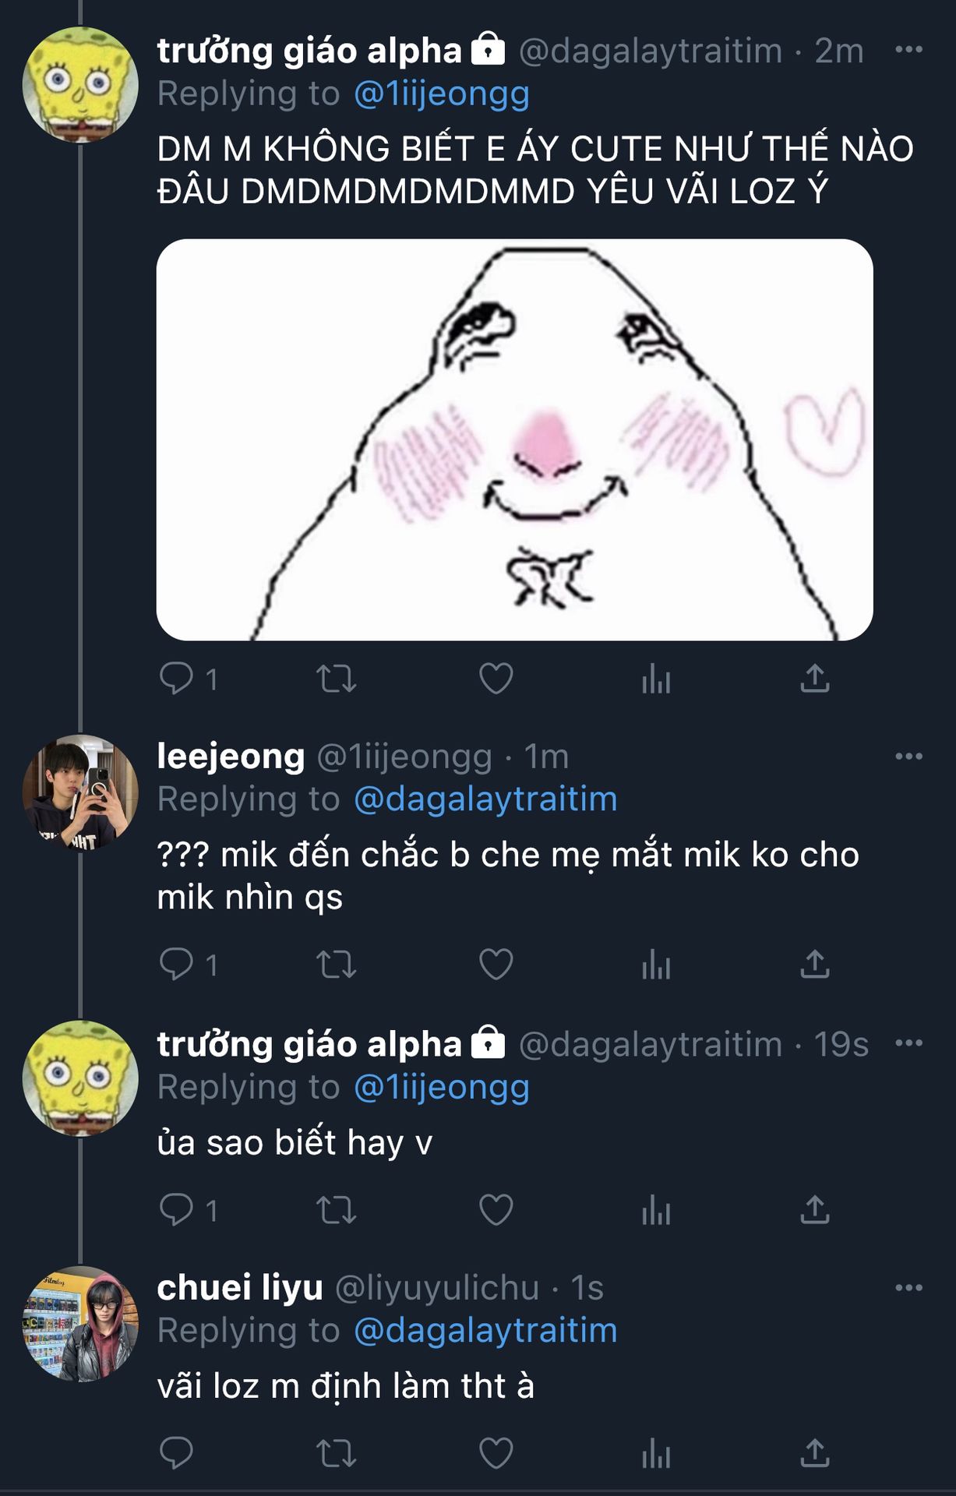Image resolution: width=956 pixels, height=1496 pixels.
Task: Open more options on leejeong's tweet
Action: click(908, 757)
